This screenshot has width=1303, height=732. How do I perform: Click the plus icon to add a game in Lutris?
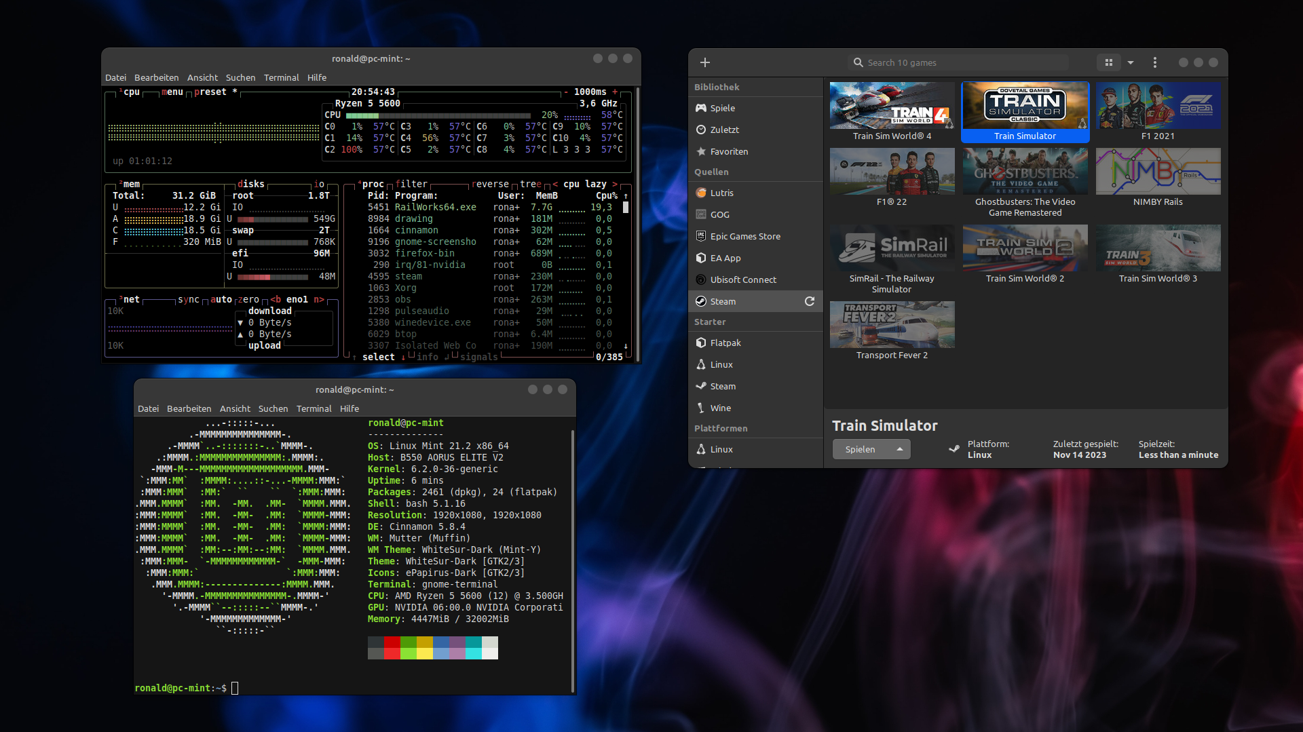pyautogui.click(x=705, y=62)
